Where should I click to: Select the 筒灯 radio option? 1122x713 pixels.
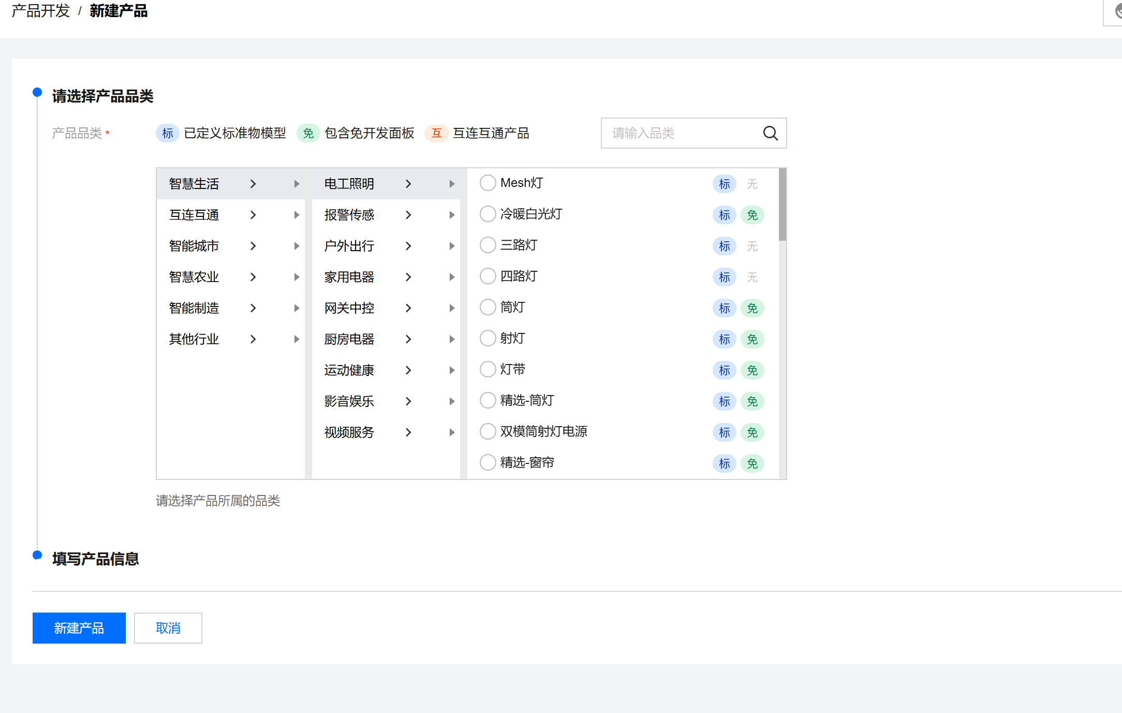point(488,307)
